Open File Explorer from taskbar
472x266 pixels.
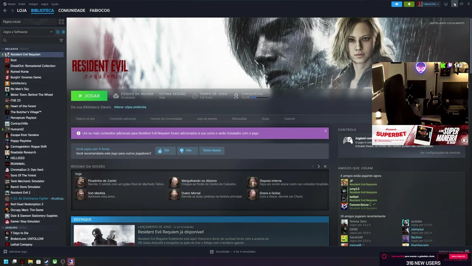(30, 262)
